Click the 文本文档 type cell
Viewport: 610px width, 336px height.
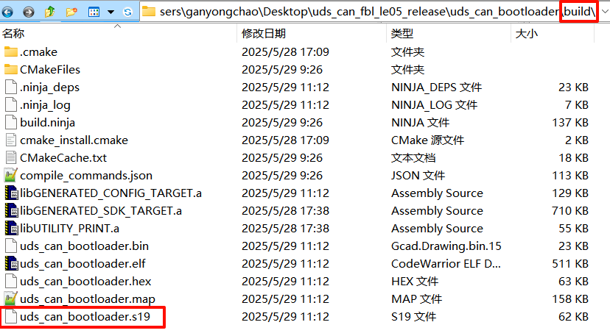(x=413, y=158)
